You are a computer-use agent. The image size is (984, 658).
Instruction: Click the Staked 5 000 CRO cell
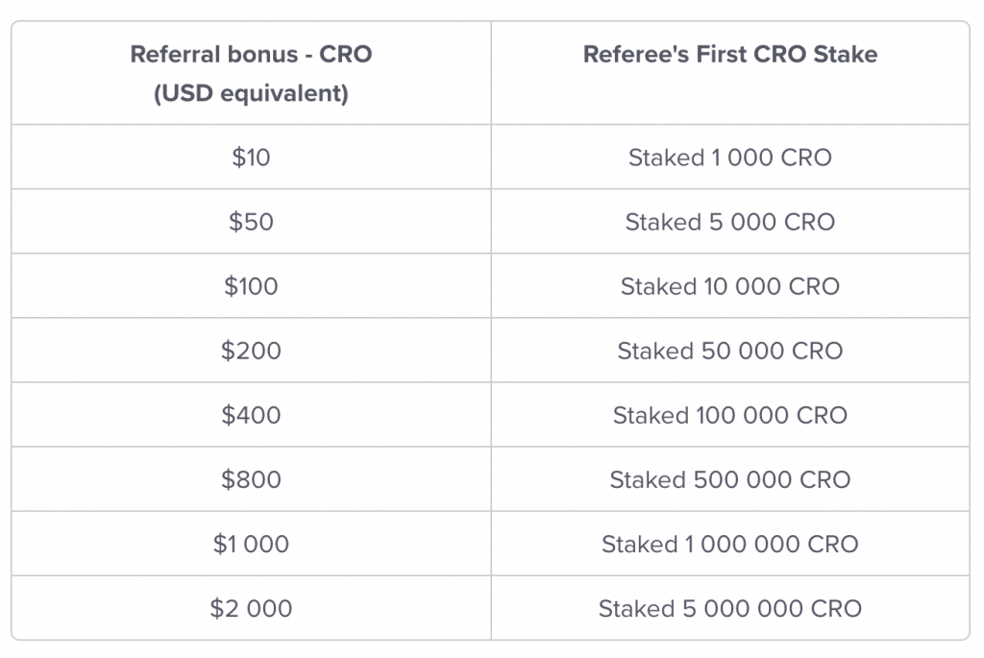tap(730, 222)
